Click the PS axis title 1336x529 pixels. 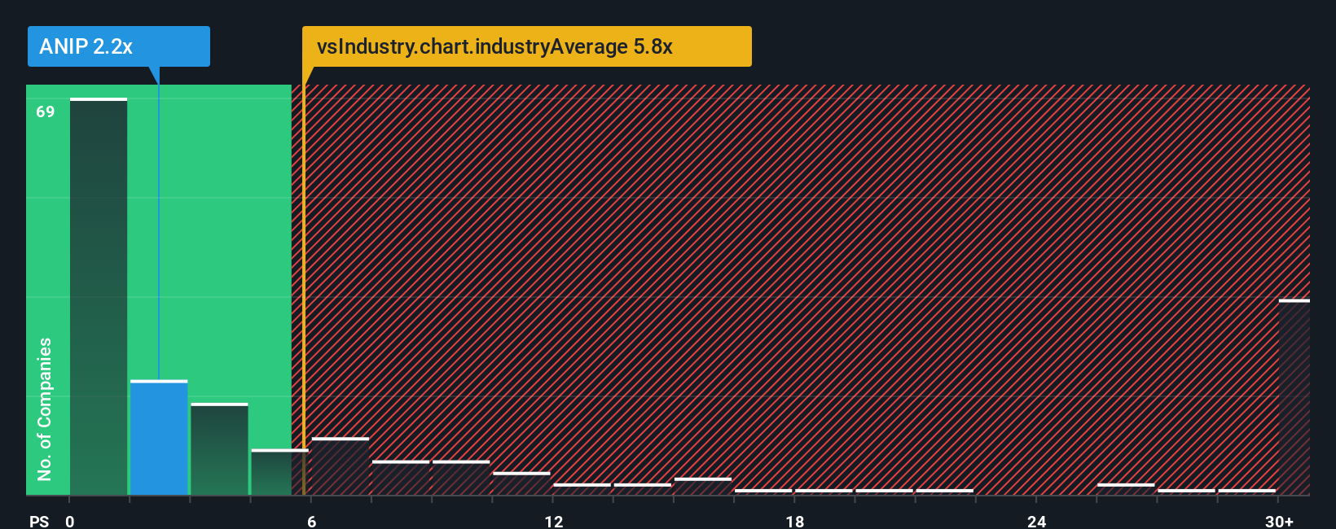tap(39, 521)
